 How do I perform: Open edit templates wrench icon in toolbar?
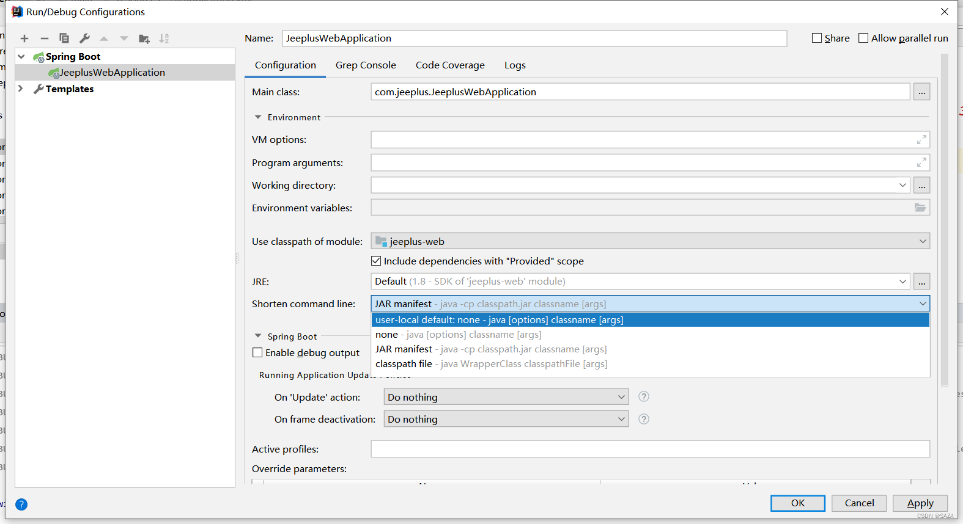click(84, 38)
